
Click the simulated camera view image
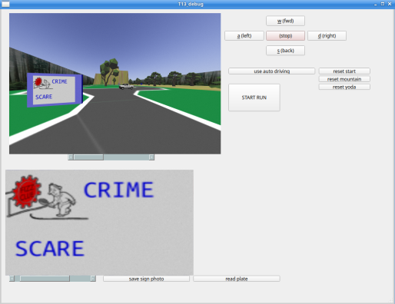click(115, 84)
